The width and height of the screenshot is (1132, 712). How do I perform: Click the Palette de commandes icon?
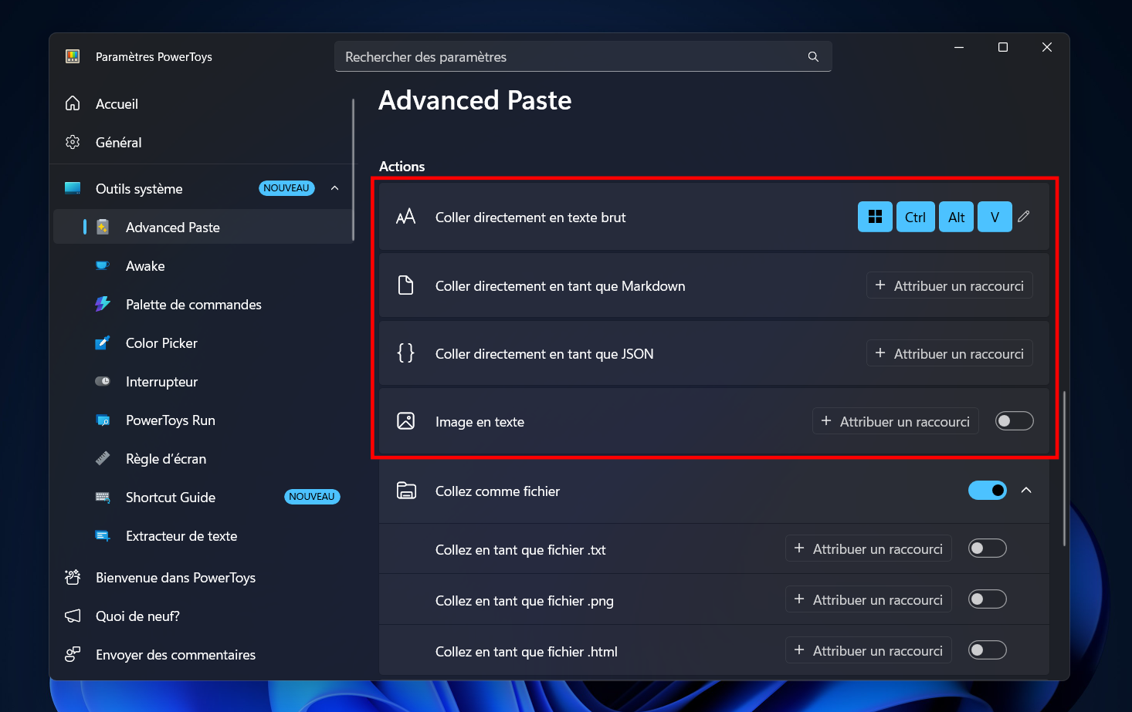[103, 304]
